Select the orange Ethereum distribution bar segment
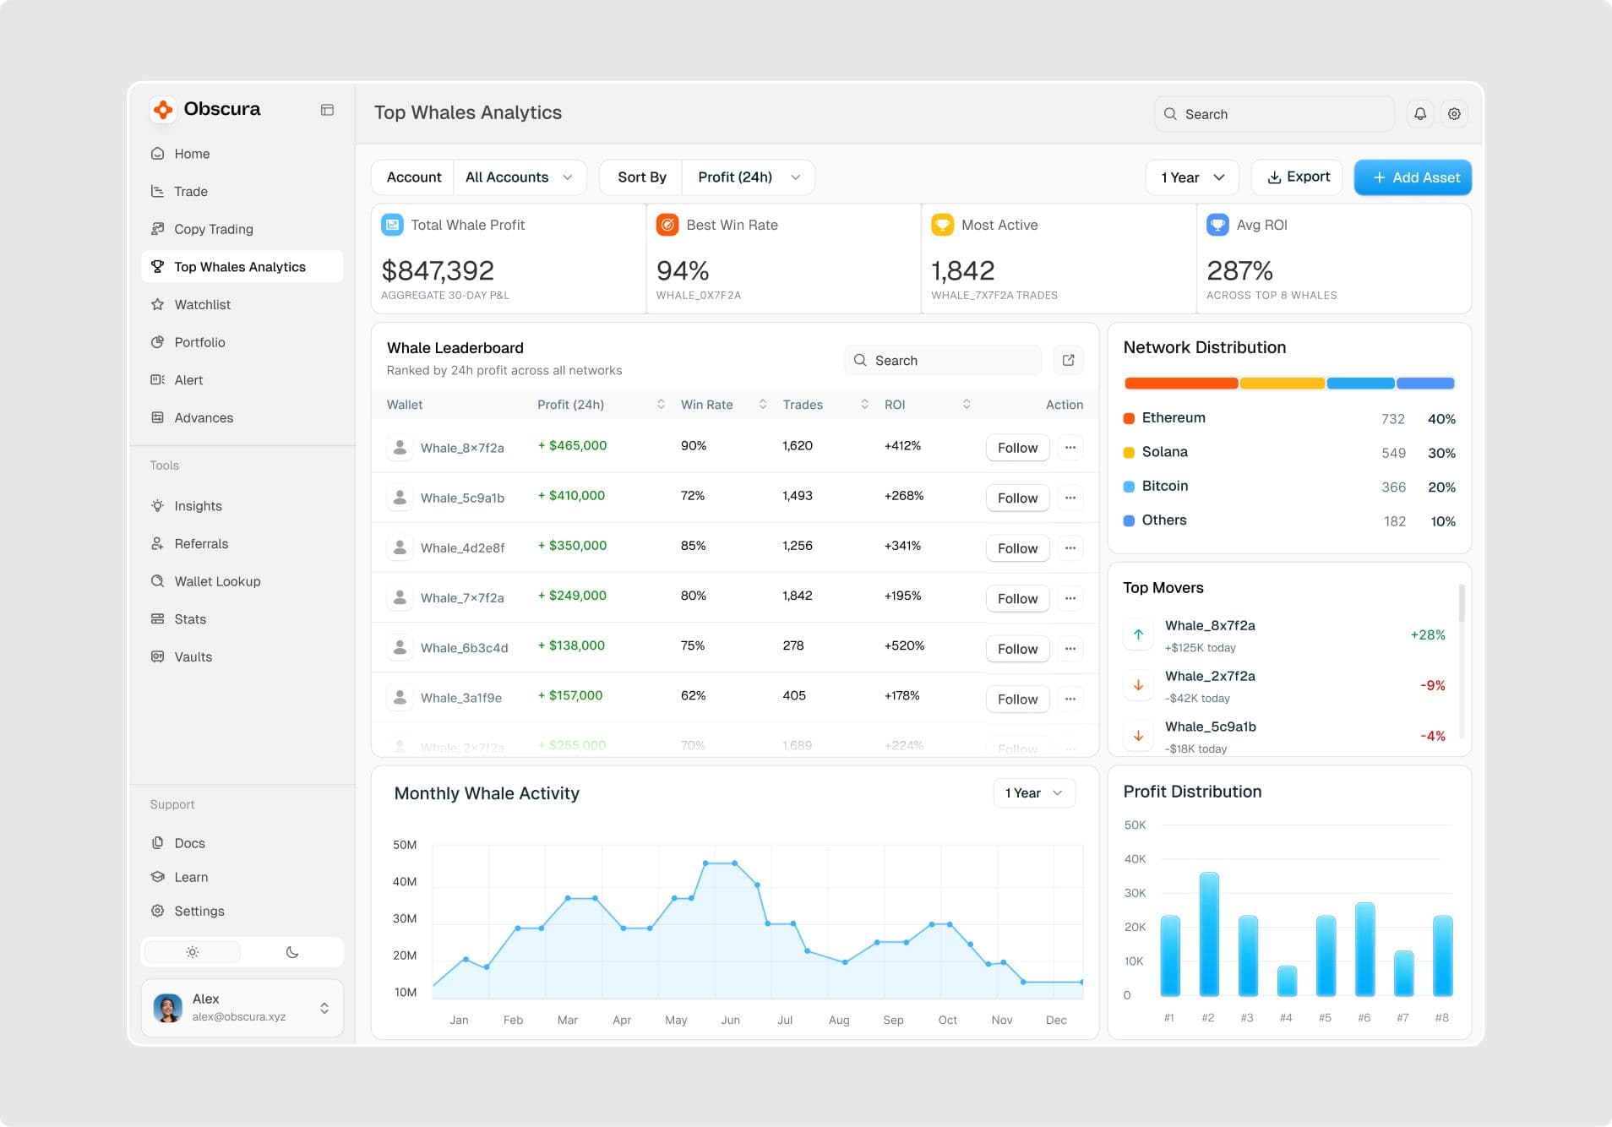Screen dimensions: 1612x1127 [1180, 384]
